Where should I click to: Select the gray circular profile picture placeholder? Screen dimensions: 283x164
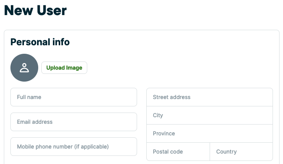[x=24, y=68]
